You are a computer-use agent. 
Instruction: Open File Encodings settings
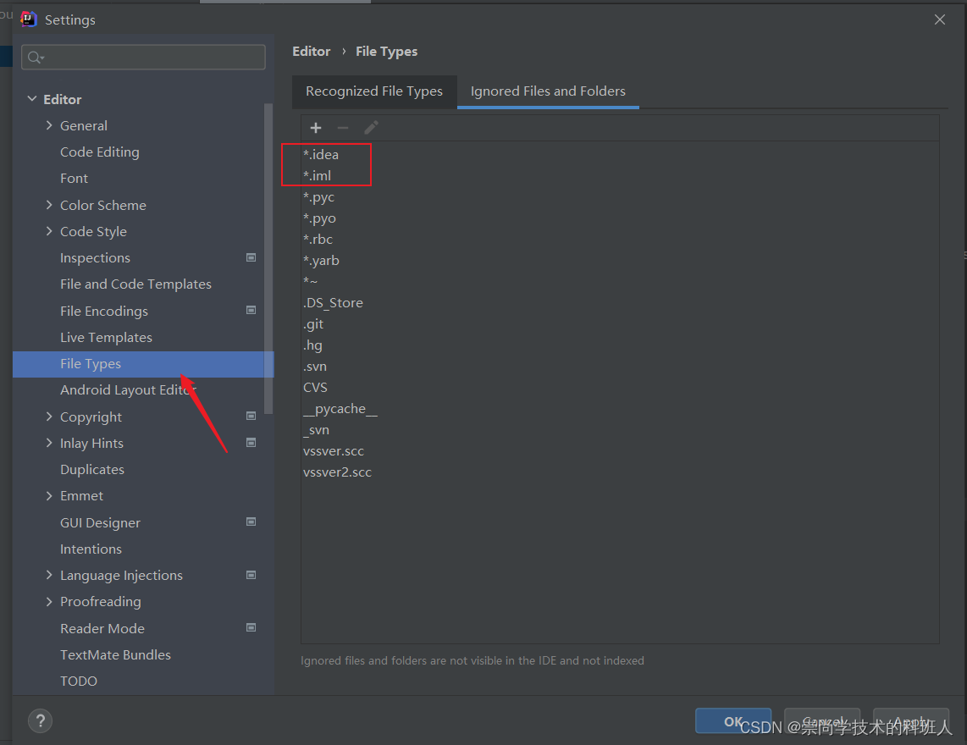[103, 311]
